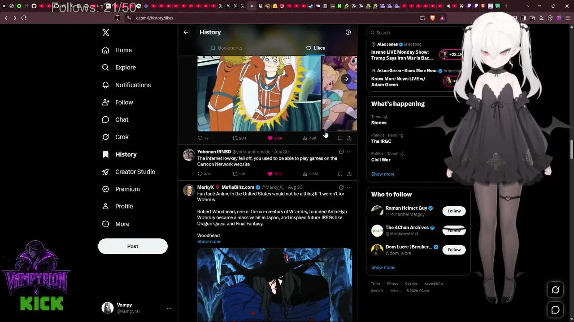Bookmark Yohanan IRNSD's post

point(340,174)
